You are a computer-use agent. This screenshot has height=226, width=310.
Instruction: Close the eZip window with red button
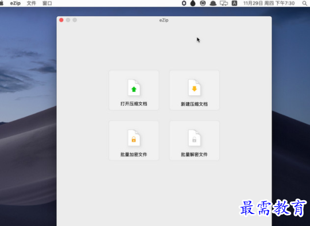[61, 20]
